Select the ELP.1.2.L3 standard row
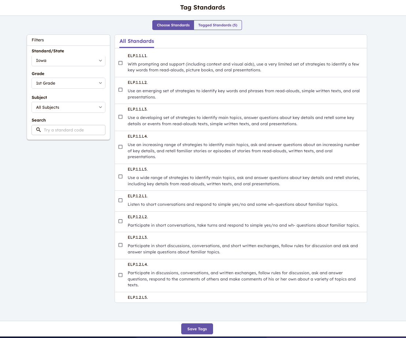The image size is (406, 338). click(x=120, y=245)
